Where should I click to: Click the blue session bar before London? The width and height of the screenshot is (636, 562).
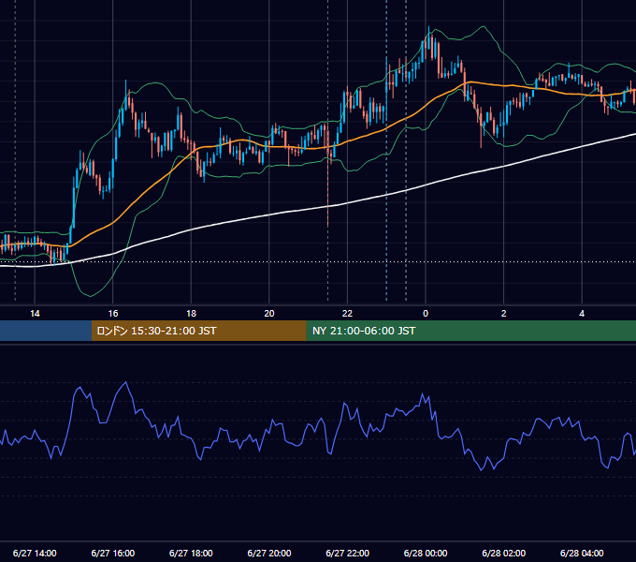pyautogui.click(x=46, y=331)
